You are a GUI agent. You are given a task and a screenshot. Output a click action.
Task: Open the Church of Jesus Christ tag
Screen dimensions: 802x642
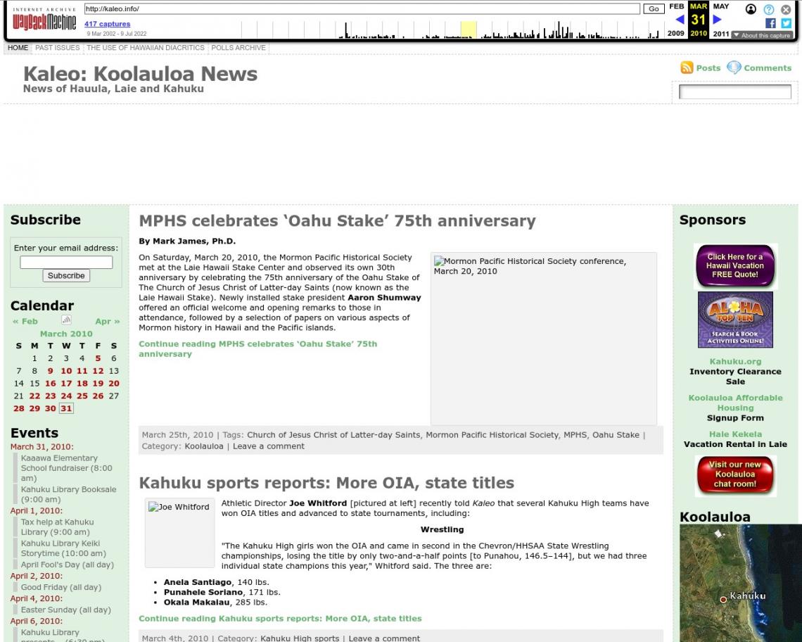click(x=333, y=434)
